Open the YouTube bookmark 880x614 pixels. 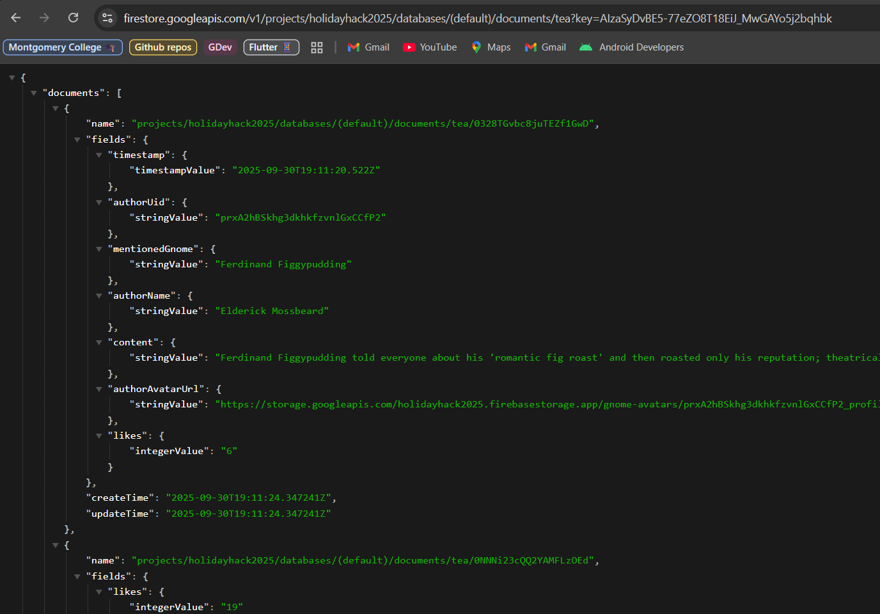pyautogui.click(x=430, y=47)
